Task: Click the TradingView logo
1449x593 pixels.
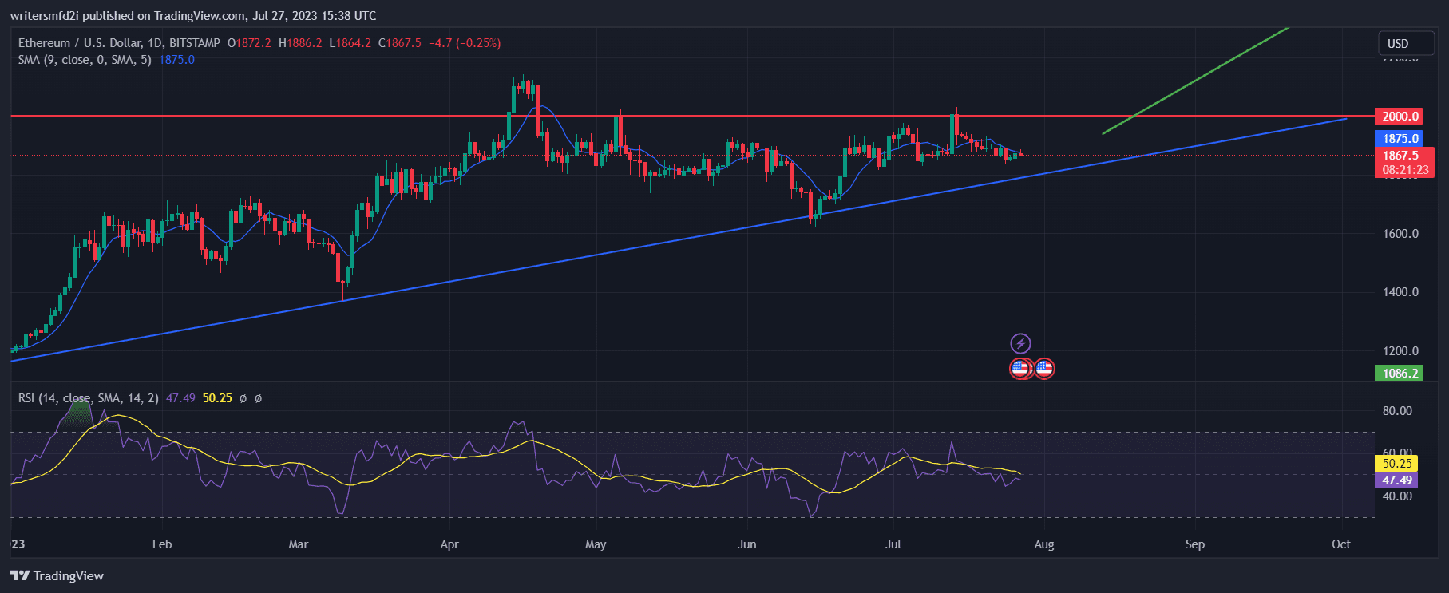Action: 57,575
